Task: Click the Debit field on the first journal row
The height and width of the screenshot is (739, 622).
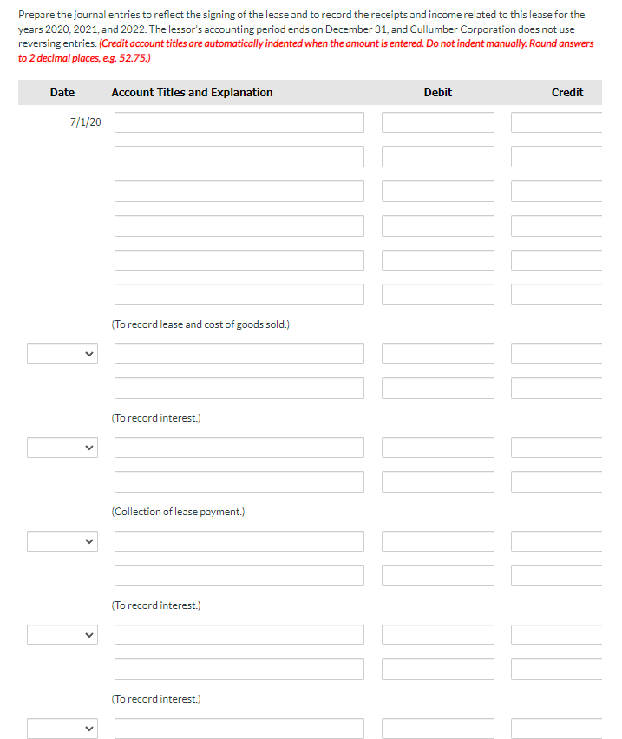Action: tap(437, 121)
